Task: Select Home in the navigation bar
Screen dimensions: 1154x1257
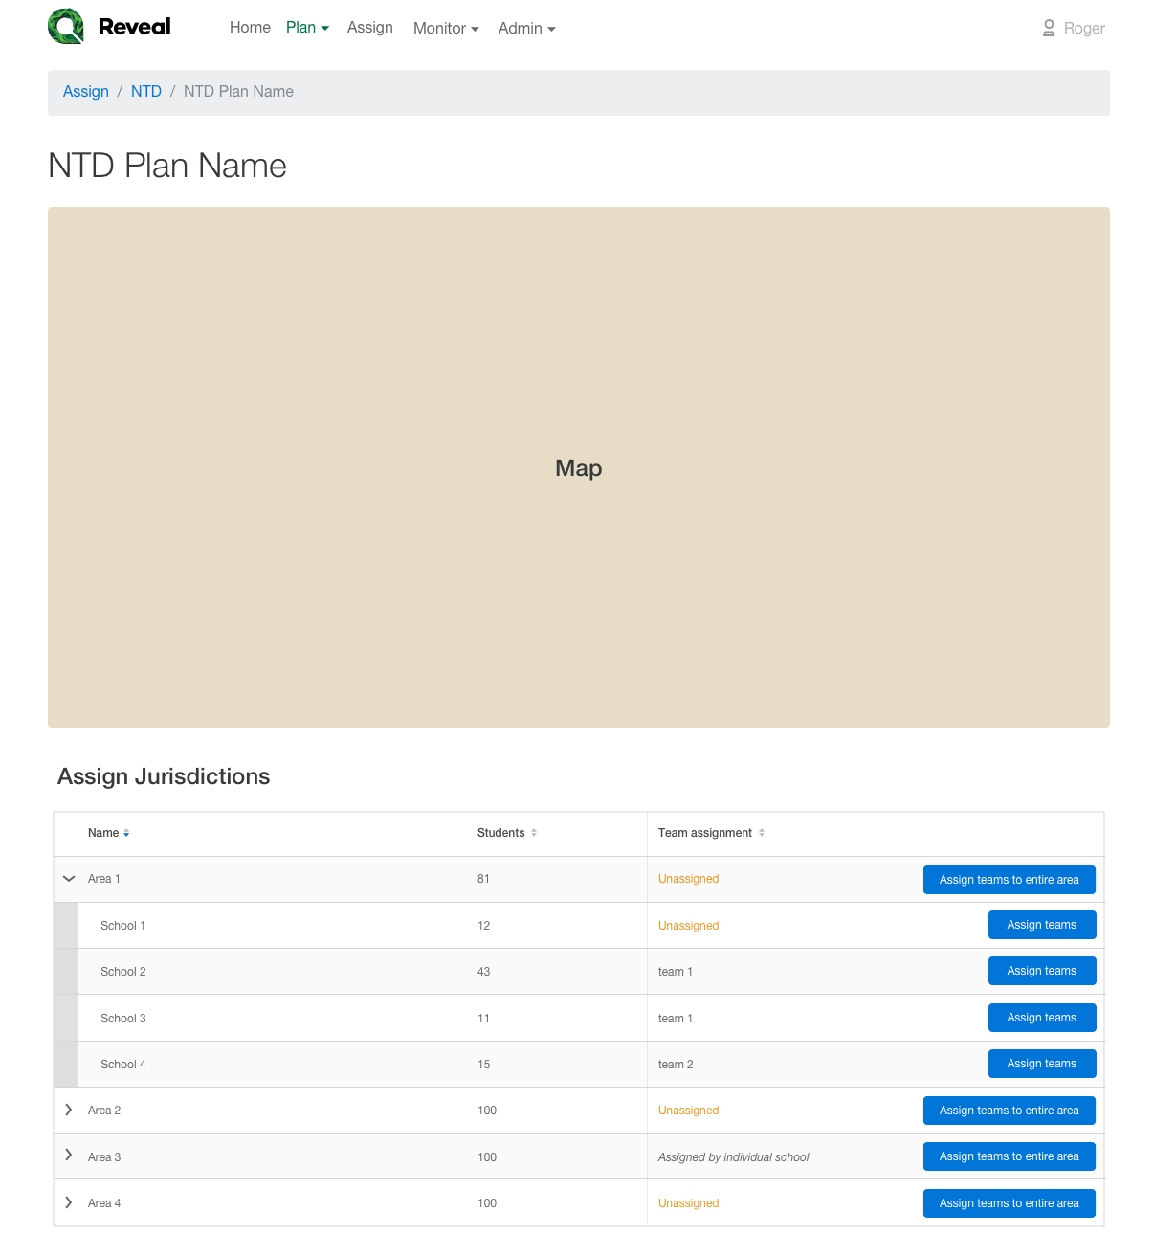Action: tap(250, 28)
